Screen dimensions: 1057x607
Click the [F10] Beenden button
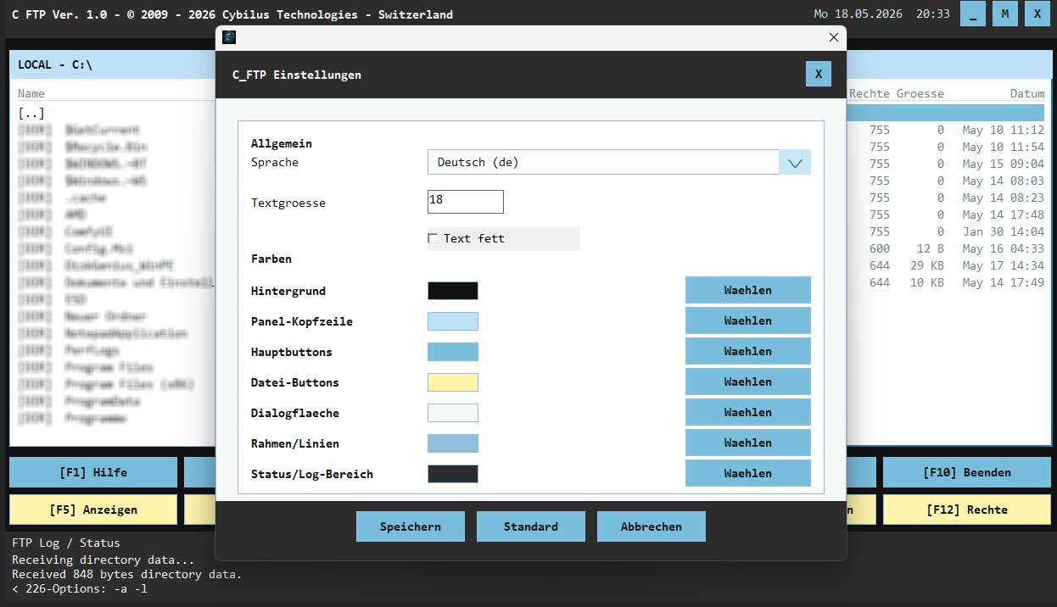[967, 472]
